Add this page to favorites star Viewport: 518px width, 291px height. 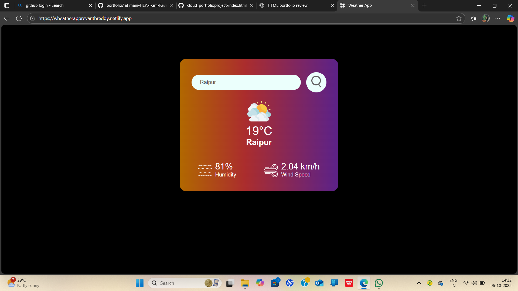459,18
